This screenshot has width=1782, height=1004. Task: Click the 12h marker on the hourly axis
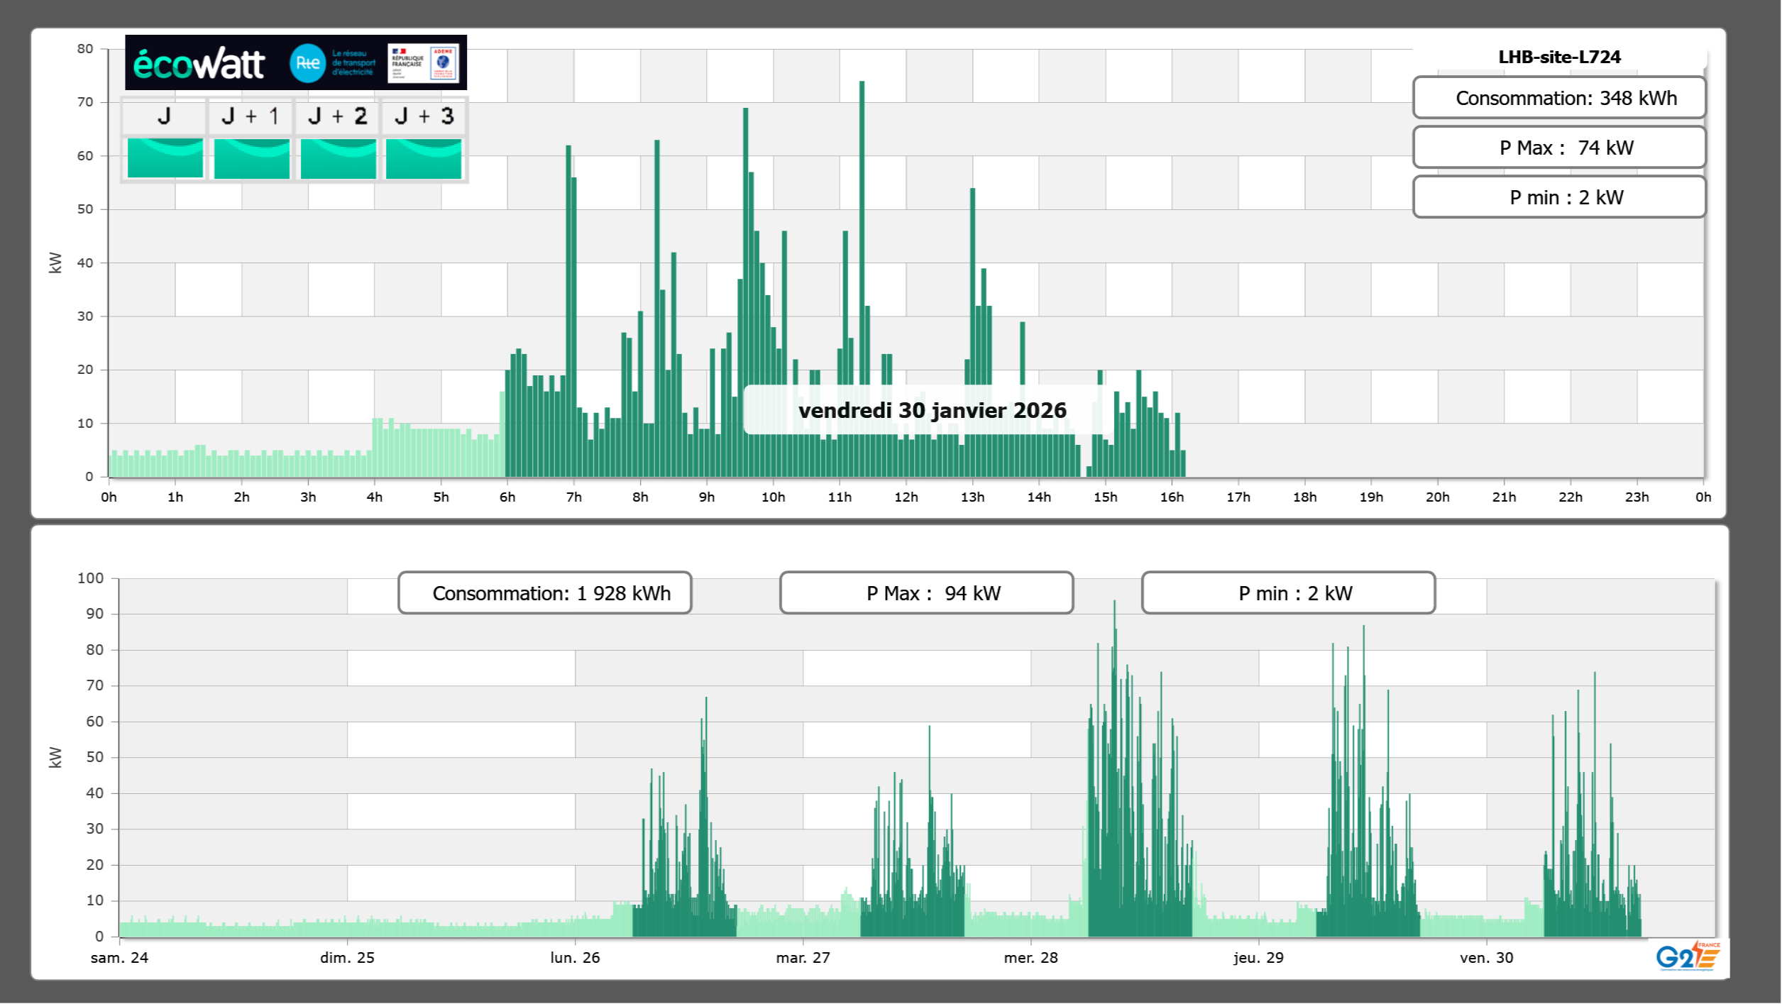tap(906, 497)
